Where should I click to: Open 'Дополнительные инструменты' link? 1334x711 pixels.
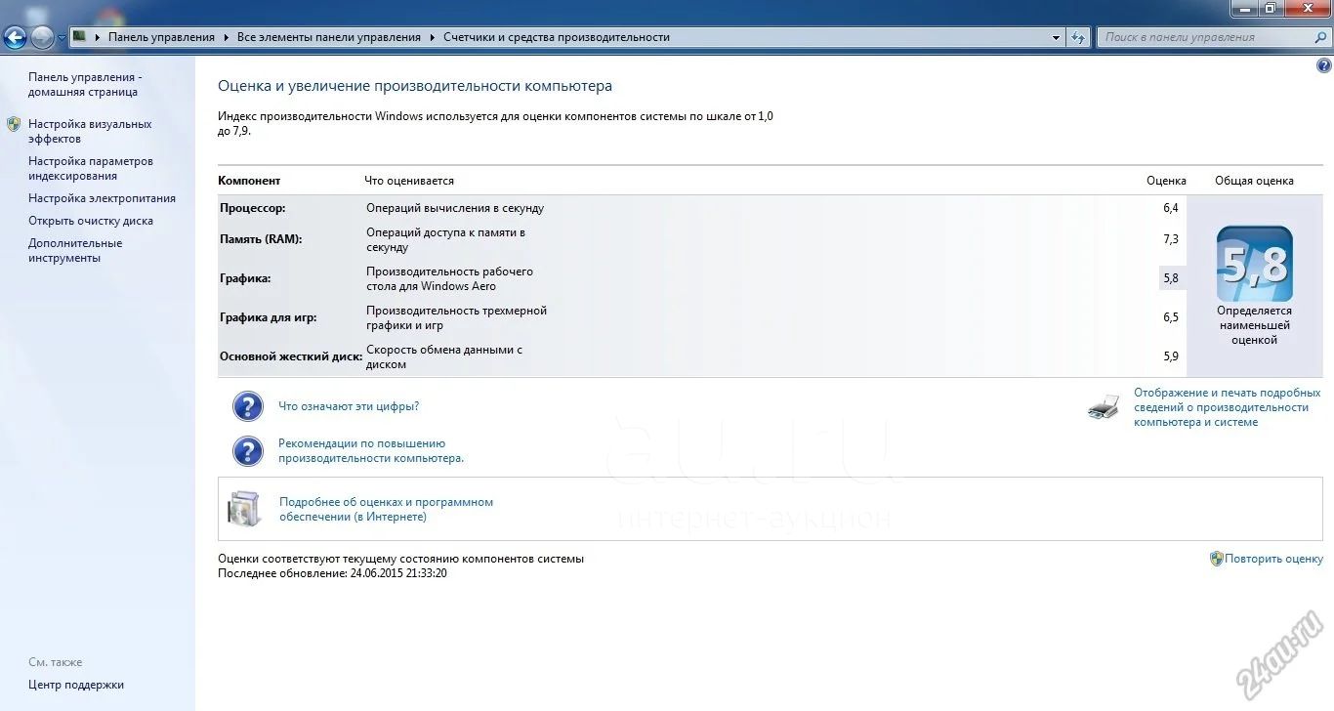75,251
